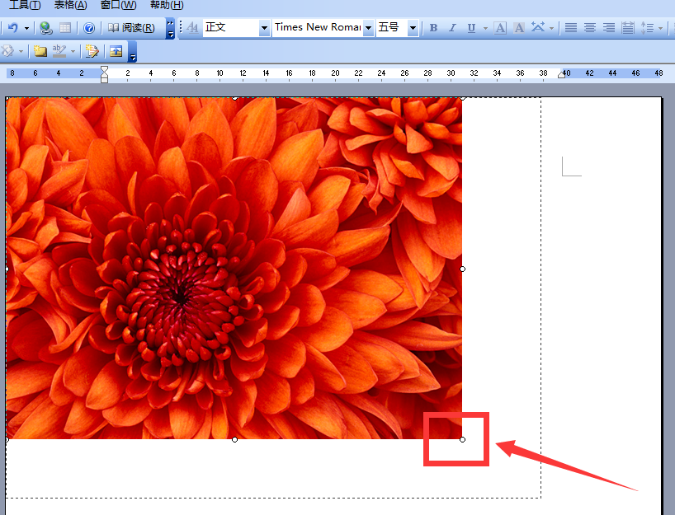Expand the line spacing dropdown arrow
The image size is (675, 515).
[660, 28]
